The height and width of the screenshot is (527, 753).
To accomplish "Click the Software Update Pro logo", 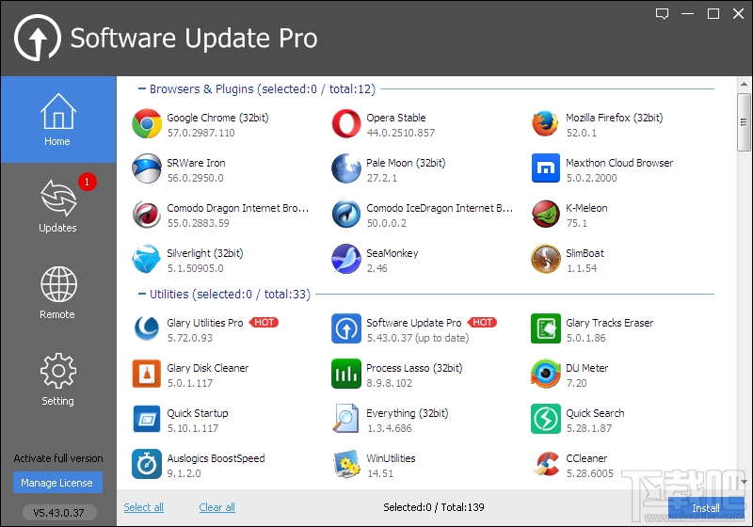I will pos(38,38).
